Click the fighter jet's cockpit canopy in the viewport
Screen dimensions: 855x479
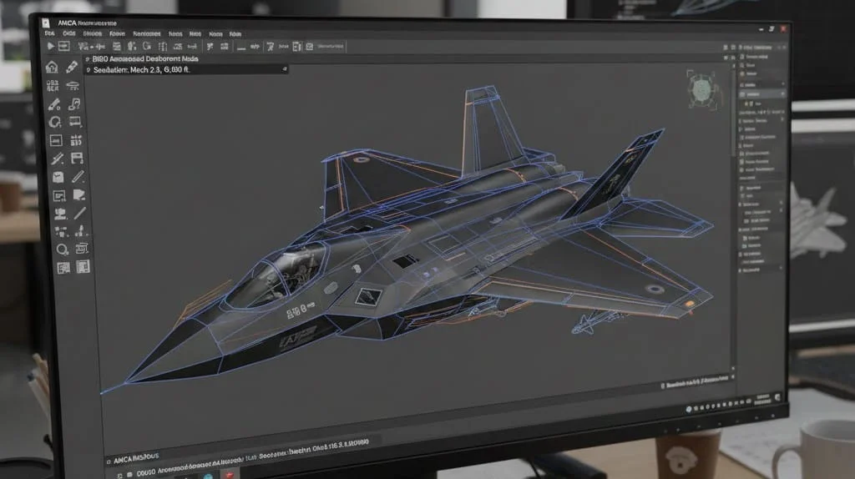click(276, 278)
